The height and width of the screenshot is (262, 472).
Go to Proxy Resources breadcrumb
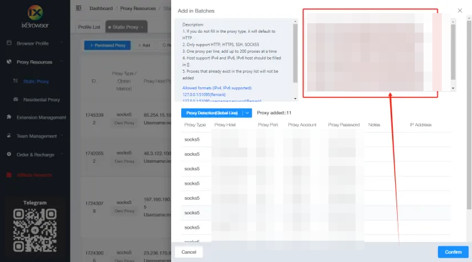pos(138,8)
